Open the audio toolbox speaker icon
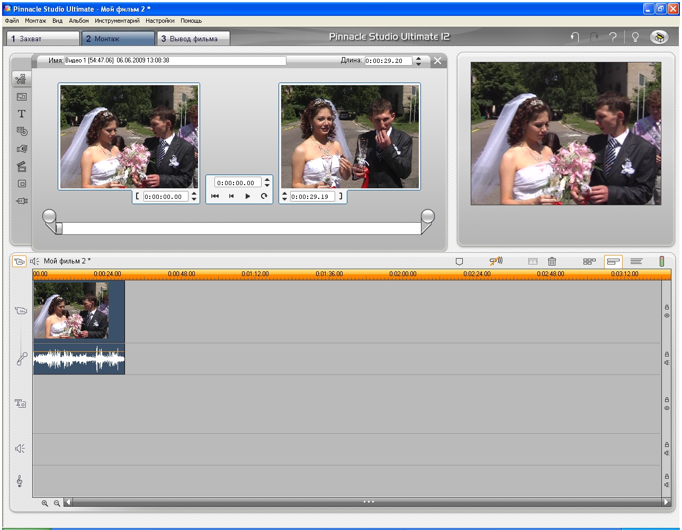 34,261
